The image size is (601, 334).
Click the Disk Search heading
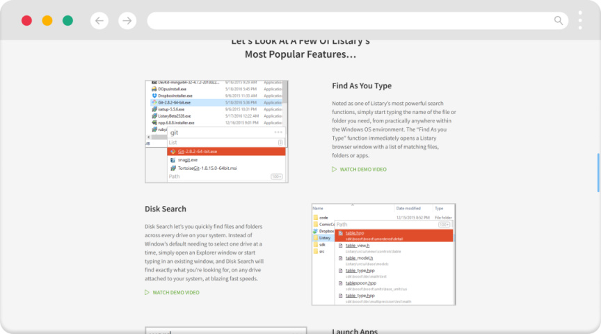(166, 209)
